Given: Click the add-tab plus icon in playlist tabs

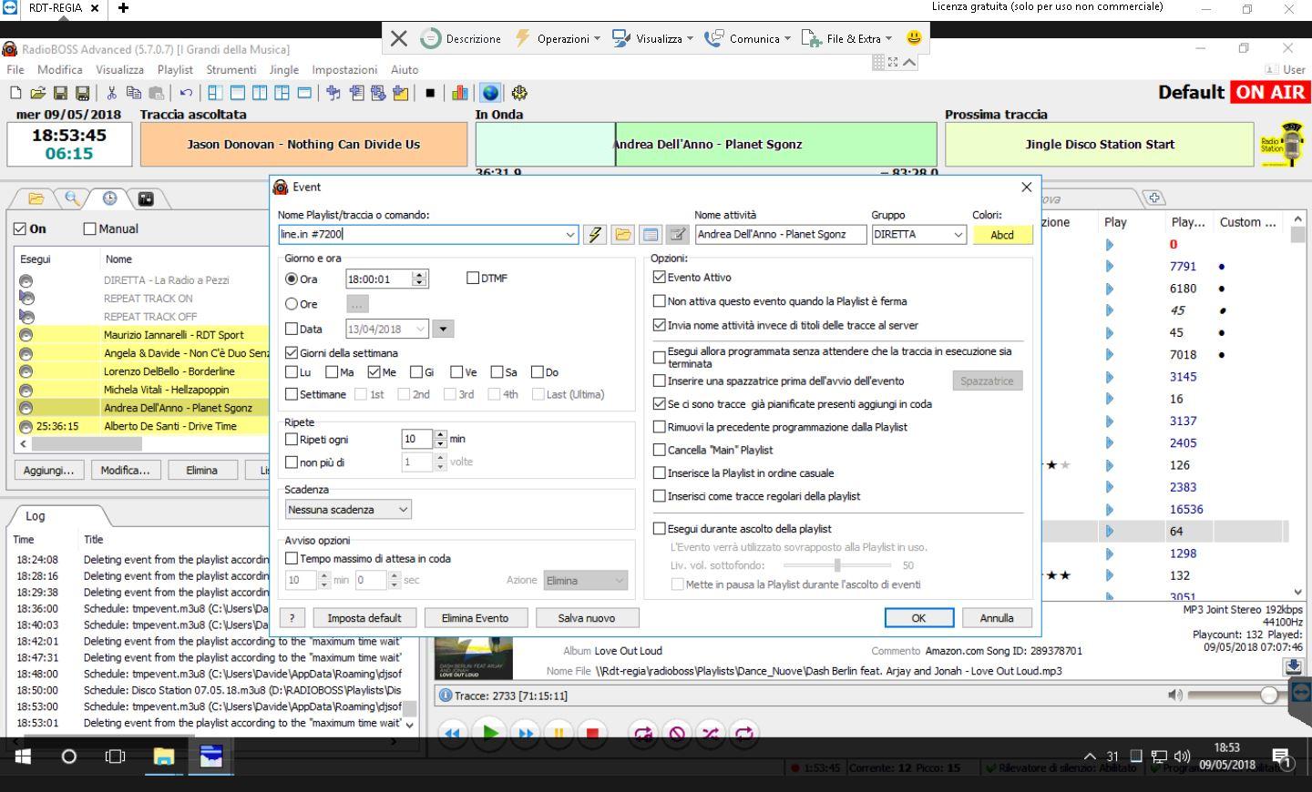Looking at the screenshot, I should 1153,198.
